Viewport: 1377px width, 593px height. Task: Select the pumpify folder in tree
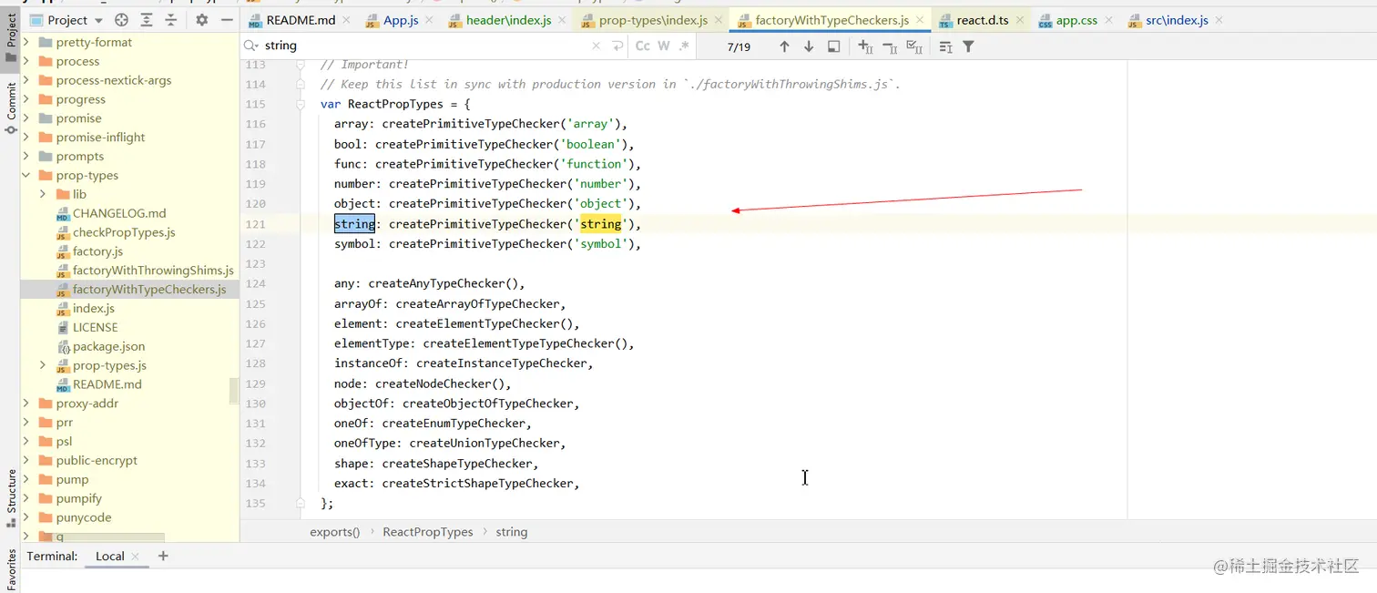78,498
